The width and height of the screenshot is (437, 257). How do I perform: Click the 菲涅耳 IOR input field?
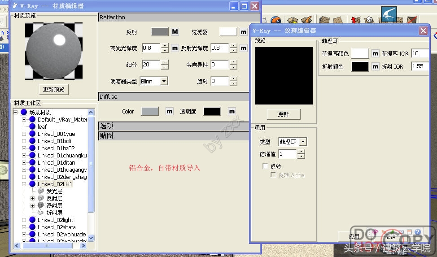click(x=420, y=53)
